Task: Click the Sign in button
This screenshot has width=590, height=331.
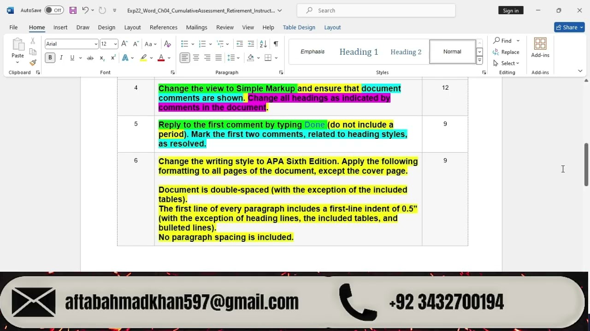Action: (511, 10)
